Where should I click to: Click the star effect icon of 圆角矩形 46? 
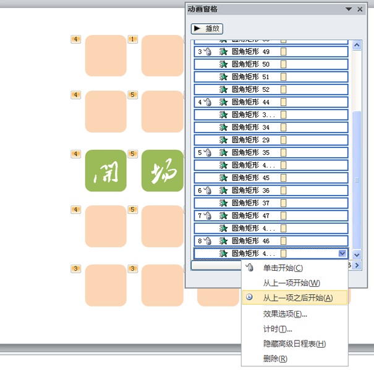click(x=224, y=240)
